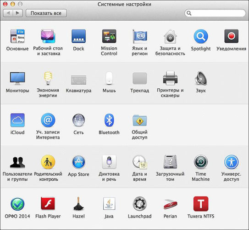The width and height of the screenshot is (249, 230).
Task: Click the Показать все button
Action: [46, 13]
